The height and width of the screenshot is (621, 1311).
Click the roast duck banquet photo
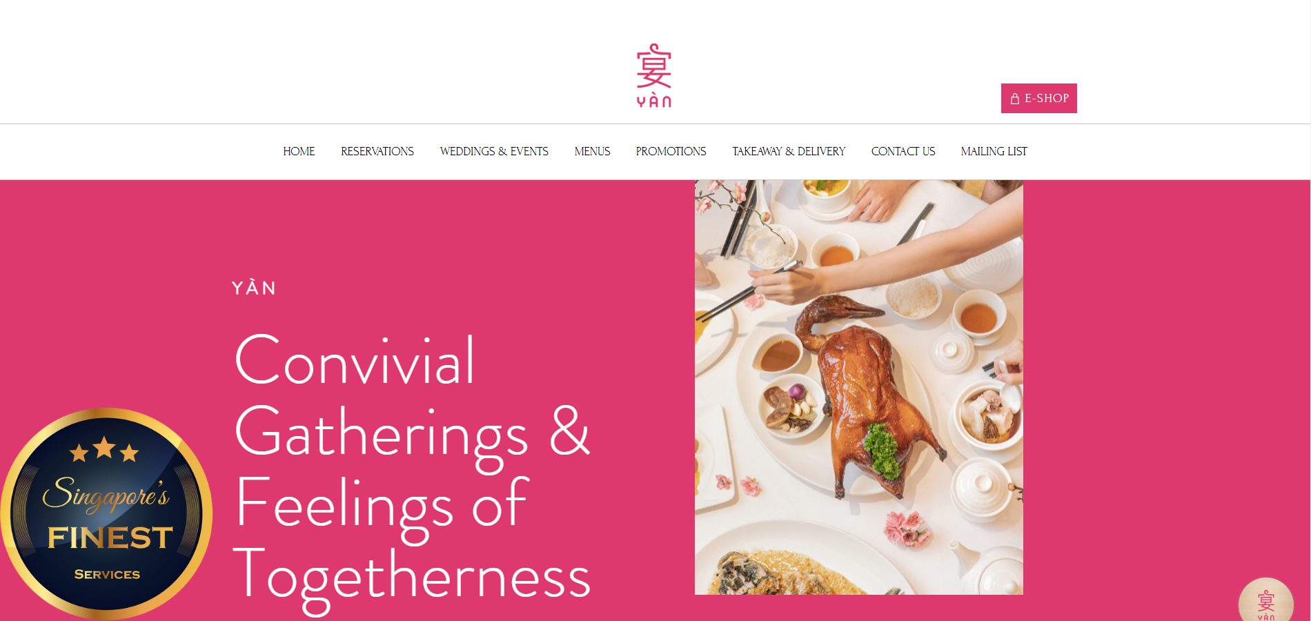pyautogui.click(x=859, y=387)
